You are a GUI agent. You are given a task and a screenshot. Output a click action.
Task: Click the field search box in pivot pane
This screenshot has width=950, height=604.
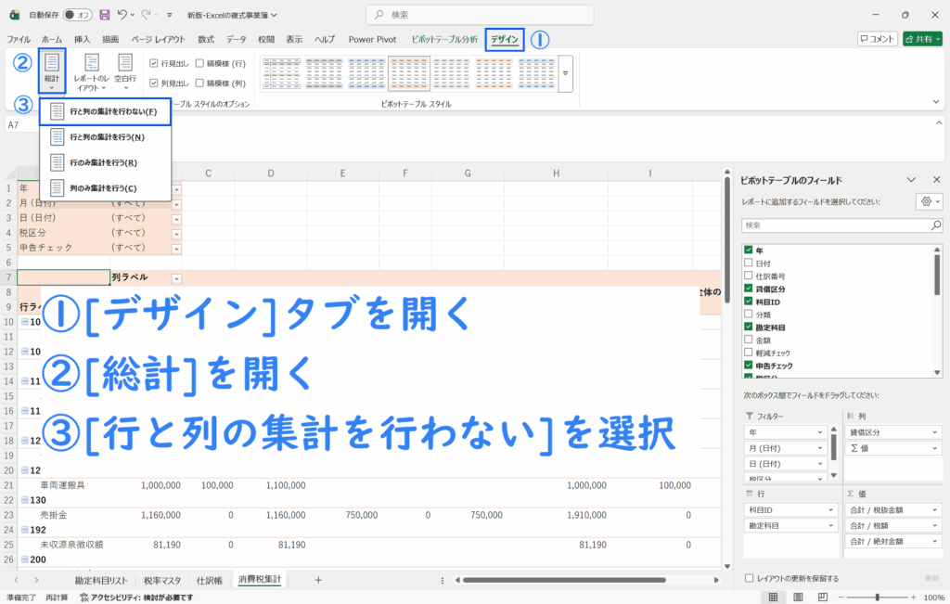coord(841,225)
